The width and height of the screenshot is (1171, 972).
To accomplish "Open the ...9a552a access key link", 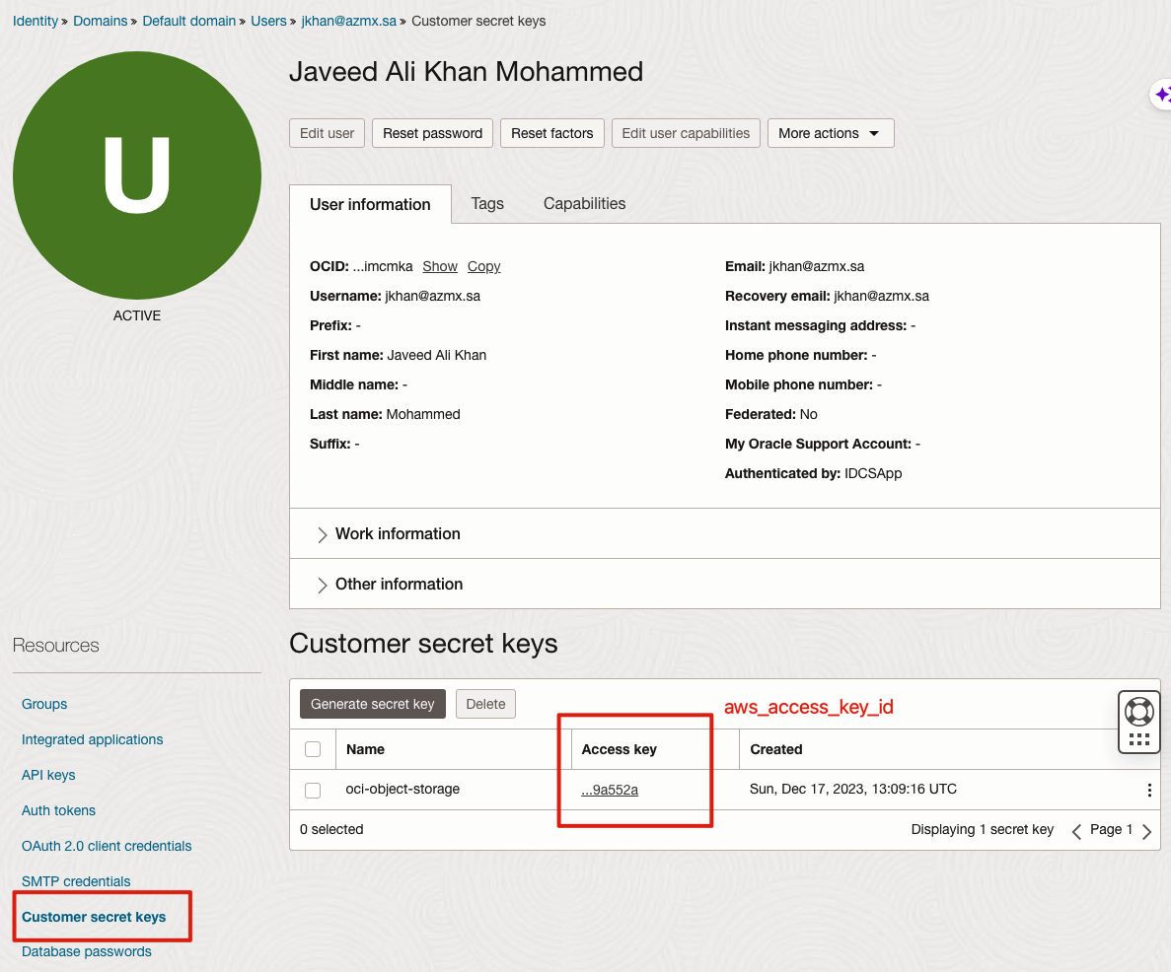I will [610, 790].
